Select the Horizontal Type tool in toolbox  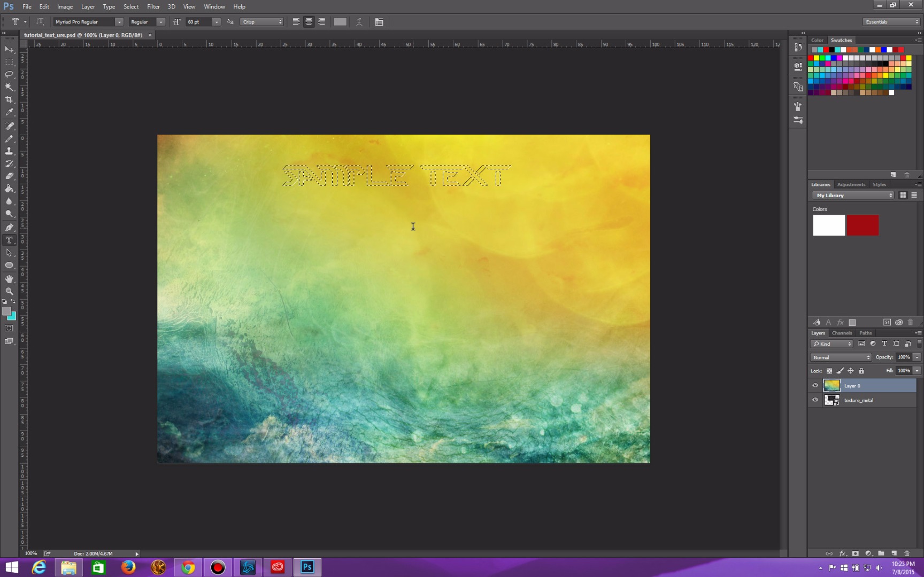point(9,240)
